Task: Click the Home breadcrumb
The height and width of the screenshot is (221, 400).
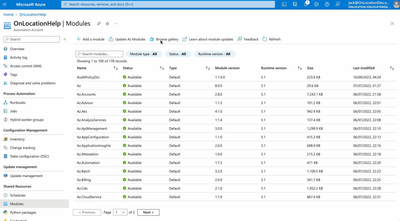Action: point(9,14)
